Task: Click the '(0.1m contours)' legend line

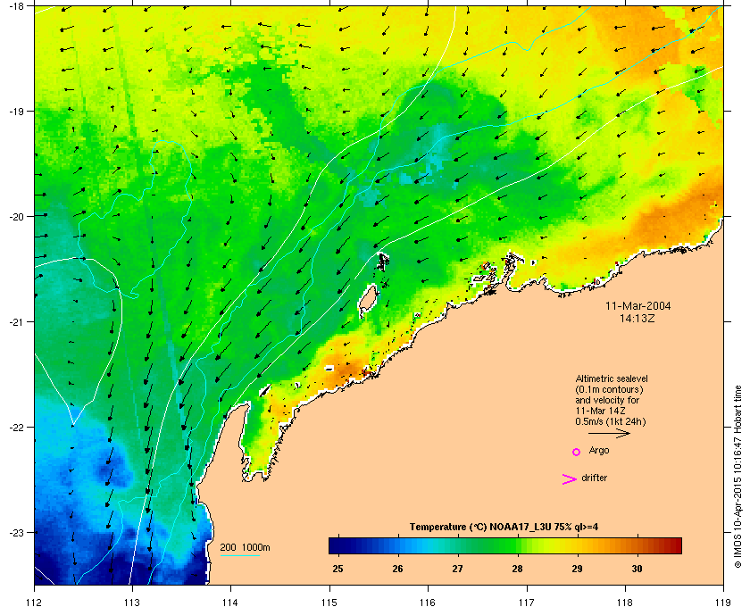Action: [609, 389]
